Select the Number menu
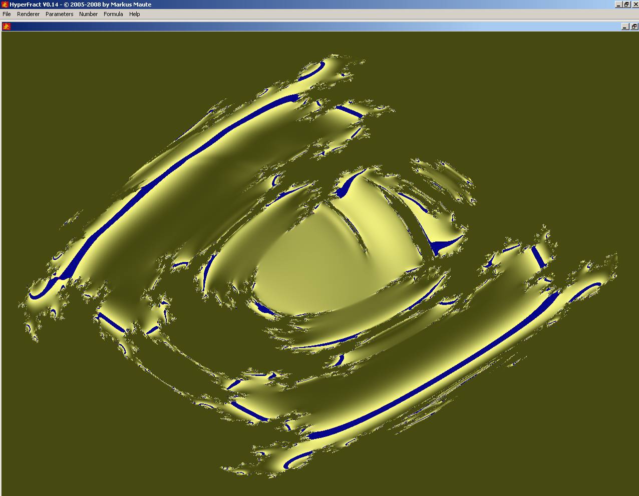 tap(88, 14)
